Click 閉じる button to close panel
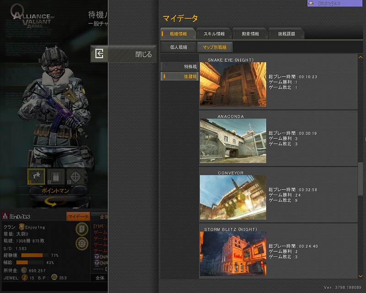 (124, 54)
